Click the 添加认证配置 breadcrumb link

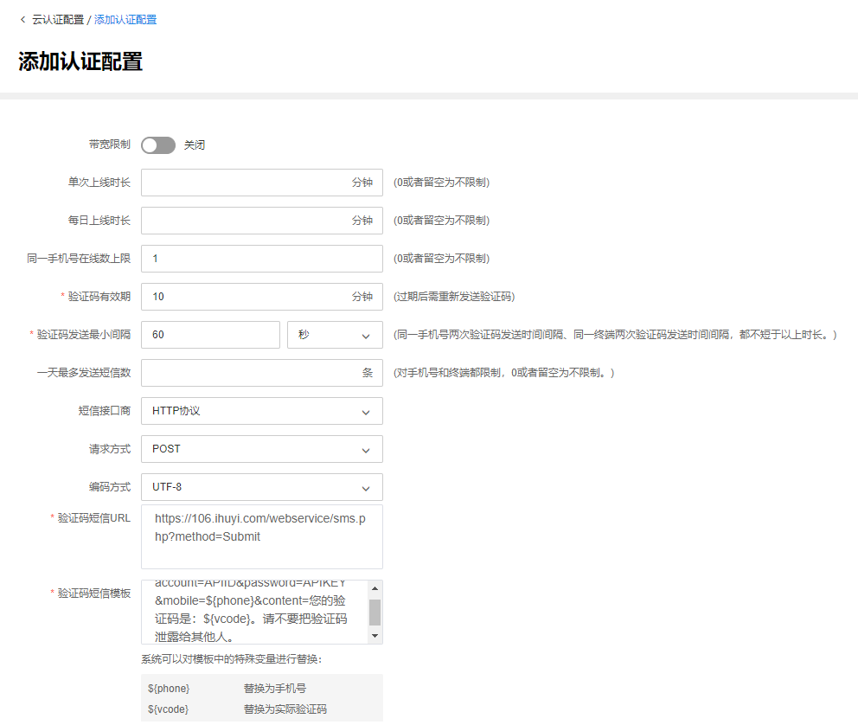pyautogui.click(x=125, y=19)
